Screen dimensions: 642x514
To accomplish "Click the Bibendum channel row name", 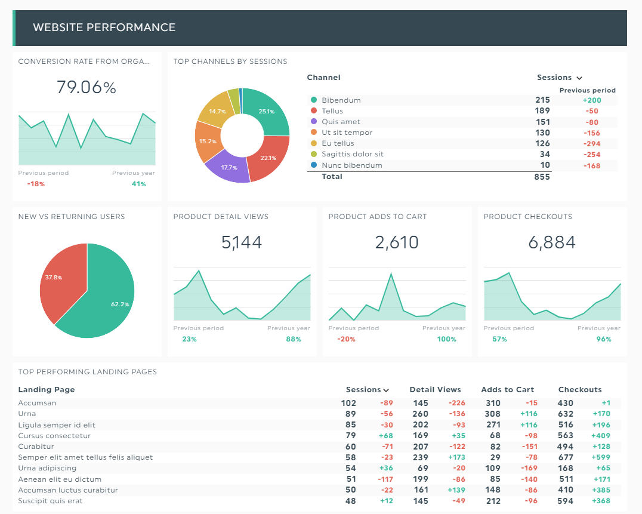I will click(341, 100).
